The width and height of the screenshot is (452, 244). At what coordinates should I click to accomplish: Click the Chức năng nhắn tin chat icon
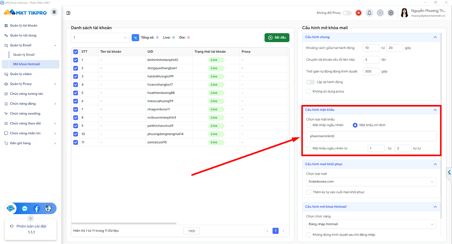[6, 133]
